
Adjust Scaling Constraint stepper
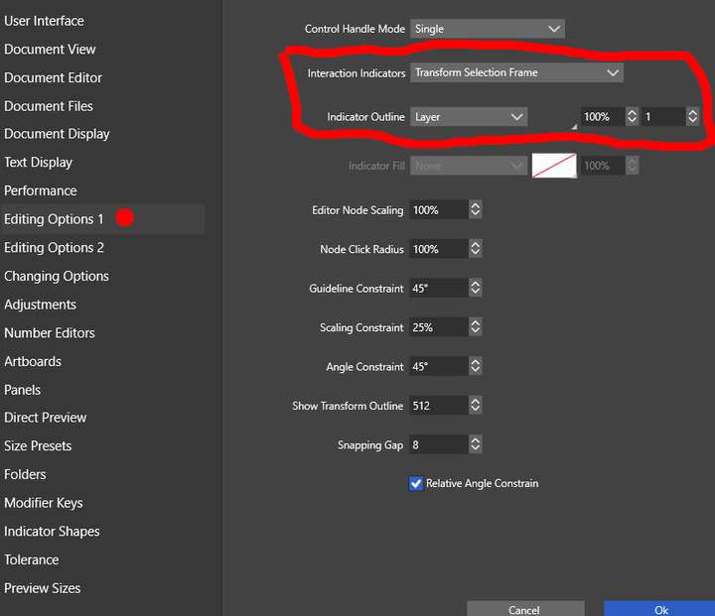(475, 327)
